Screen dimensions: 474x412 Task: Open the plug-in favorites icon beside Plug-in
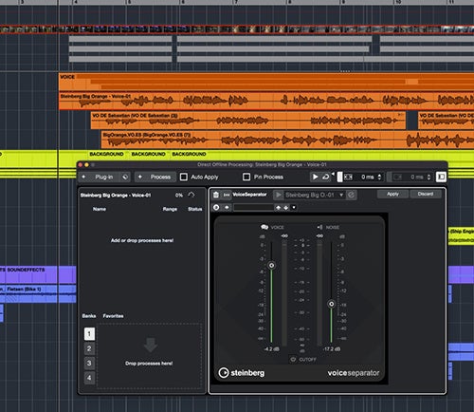pyautogui.click(x=125, y=177)
